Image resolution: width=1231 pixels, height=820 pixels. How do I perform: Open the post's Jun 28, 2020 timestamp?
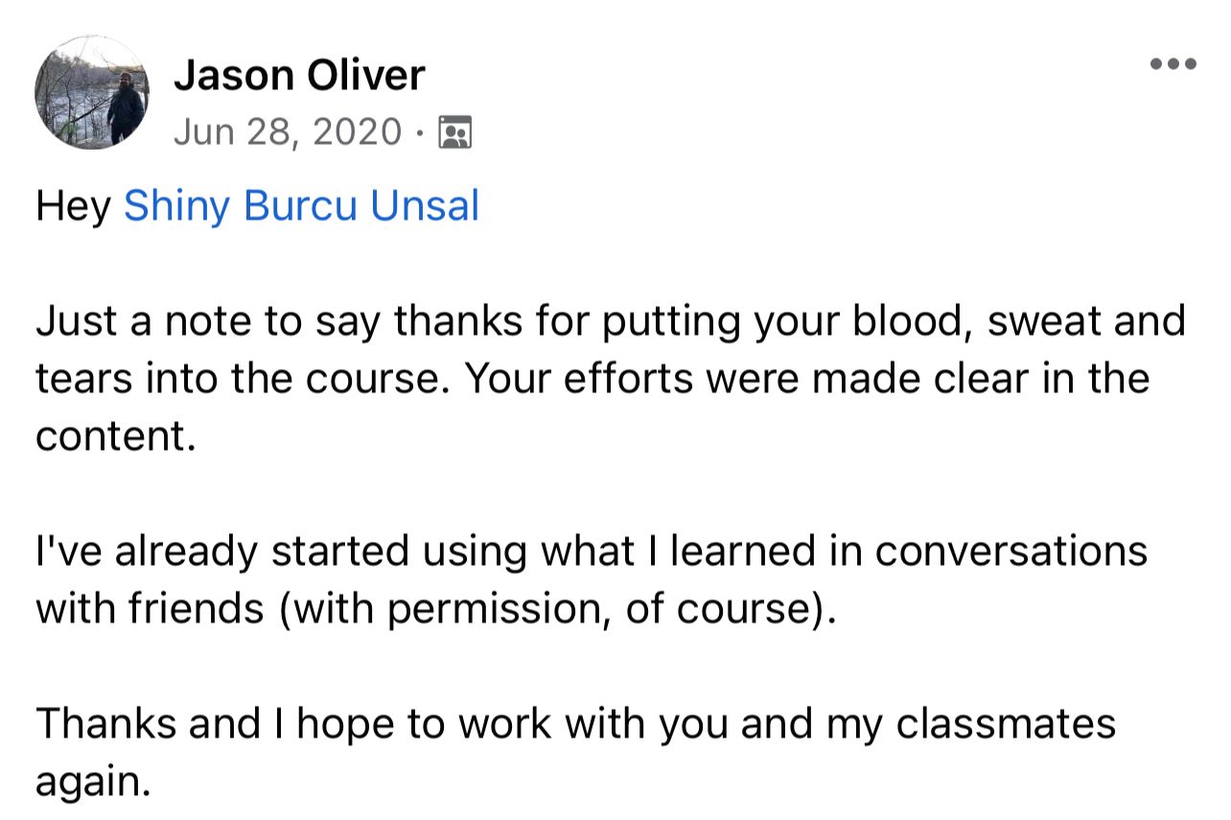pos(288,131)
